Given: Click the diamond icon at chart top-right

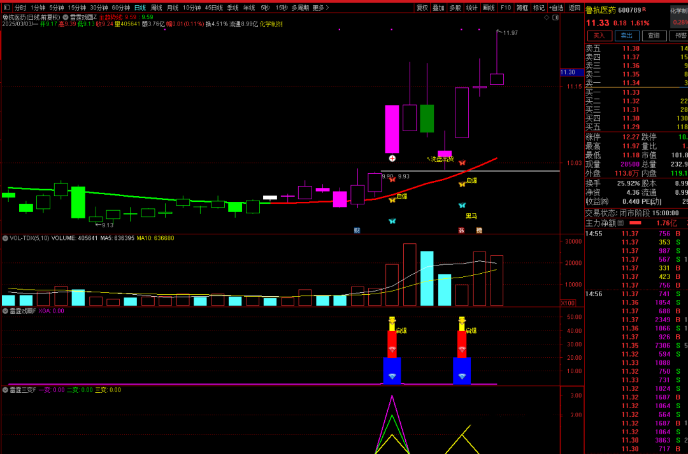Looking at the screenshot, I should pos(547,17).
